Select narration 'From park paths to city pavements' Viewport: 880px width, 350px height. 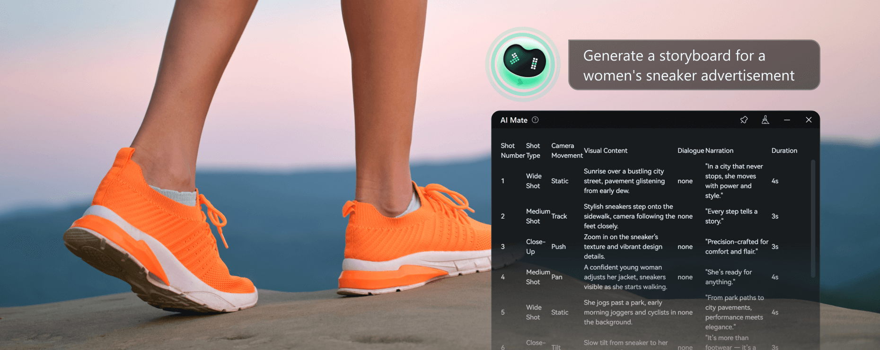[x=734, y=312]
